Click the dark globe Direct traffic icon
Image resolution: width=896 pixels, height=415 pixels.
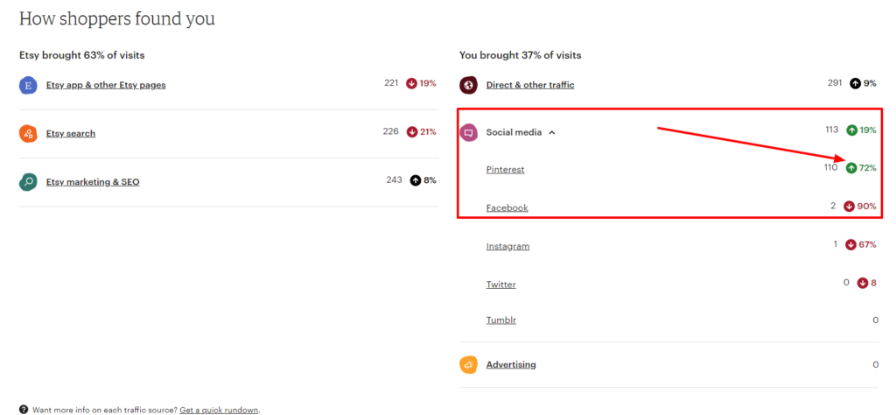click(x=469, y=85)
